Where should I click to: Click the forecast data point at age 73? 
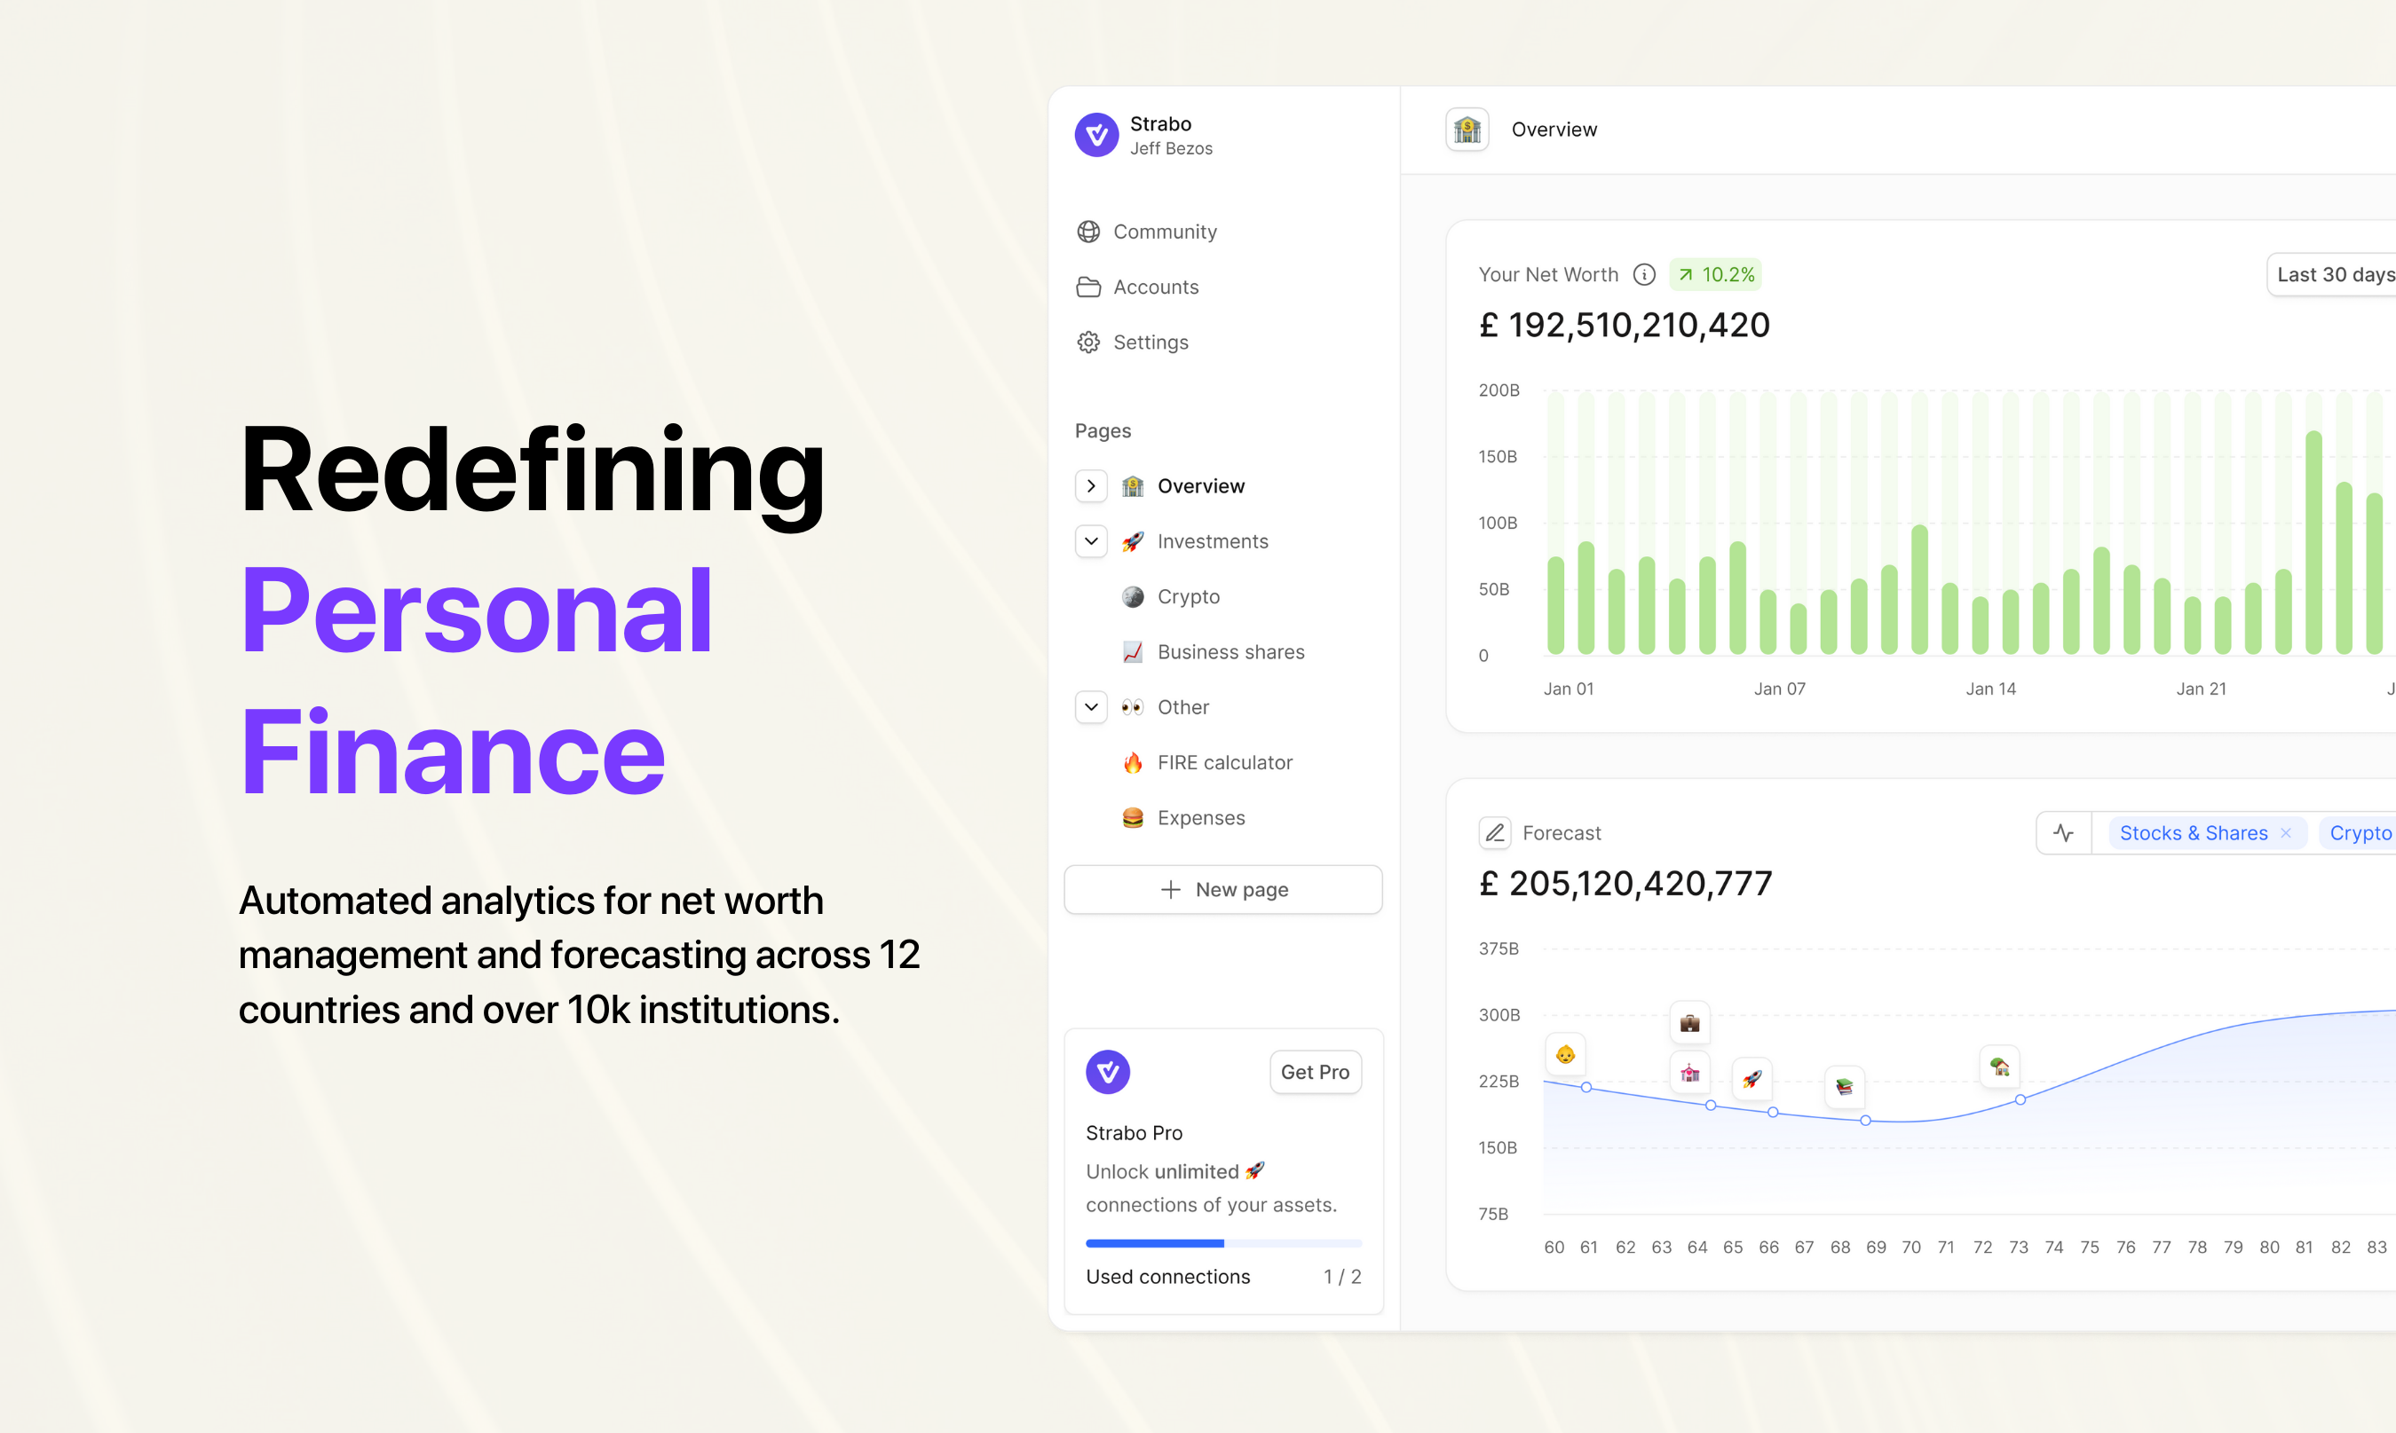pyautogui.click(x=2020, y=1100)
